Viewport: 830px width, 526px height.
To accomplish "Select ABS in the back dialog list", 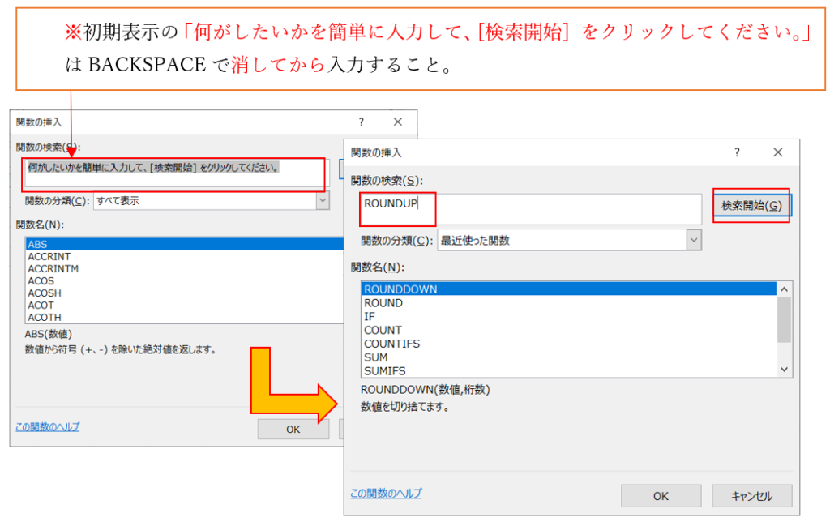I will (38, 244).
